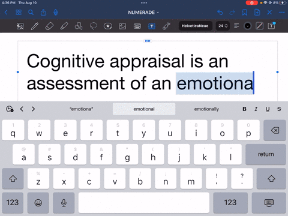This screenshot has height=216, width=288.
Task: Close editing mode with X icon
Action: [269, 13]
